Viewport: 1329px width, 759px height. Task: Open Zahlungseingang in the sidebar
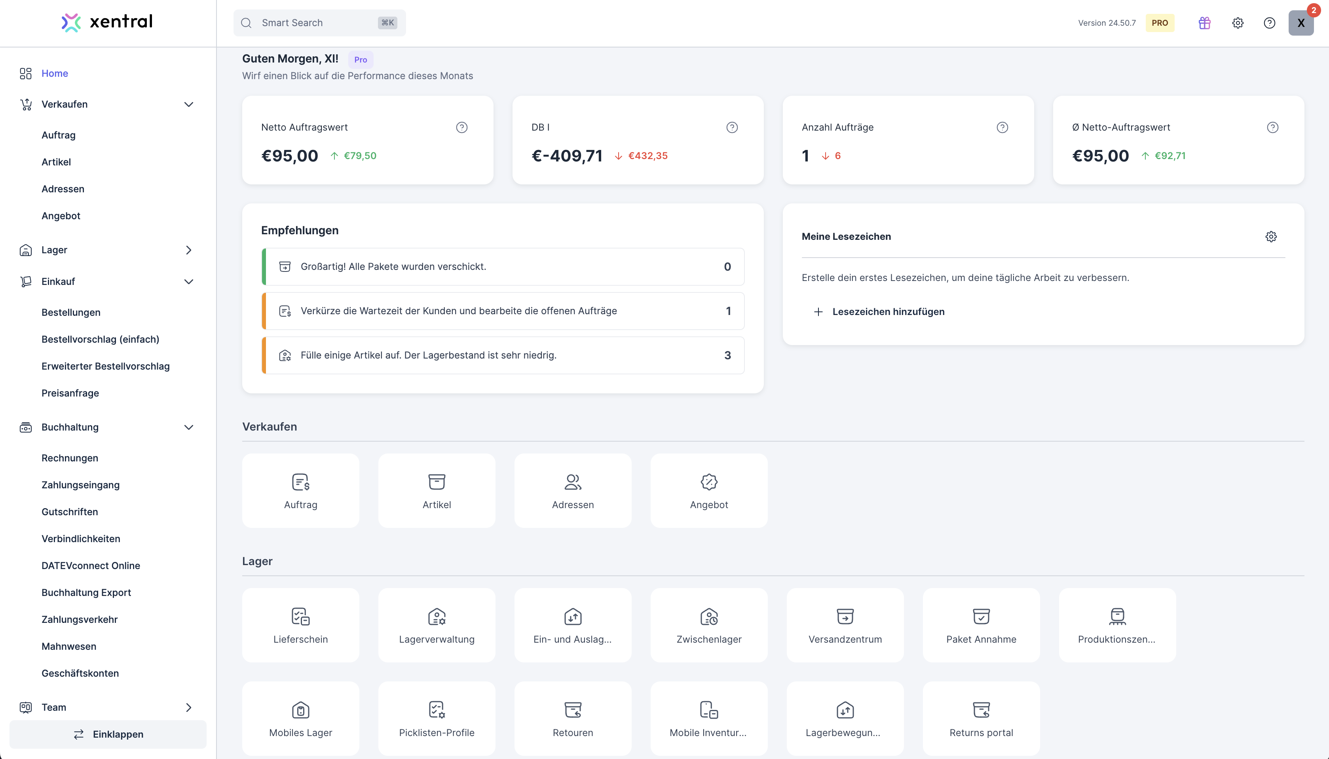pyautogui.click(x=81, y=485)
